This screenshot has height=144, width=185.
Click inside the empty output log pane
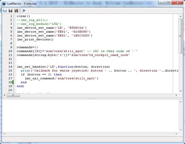tap(90, 116)
